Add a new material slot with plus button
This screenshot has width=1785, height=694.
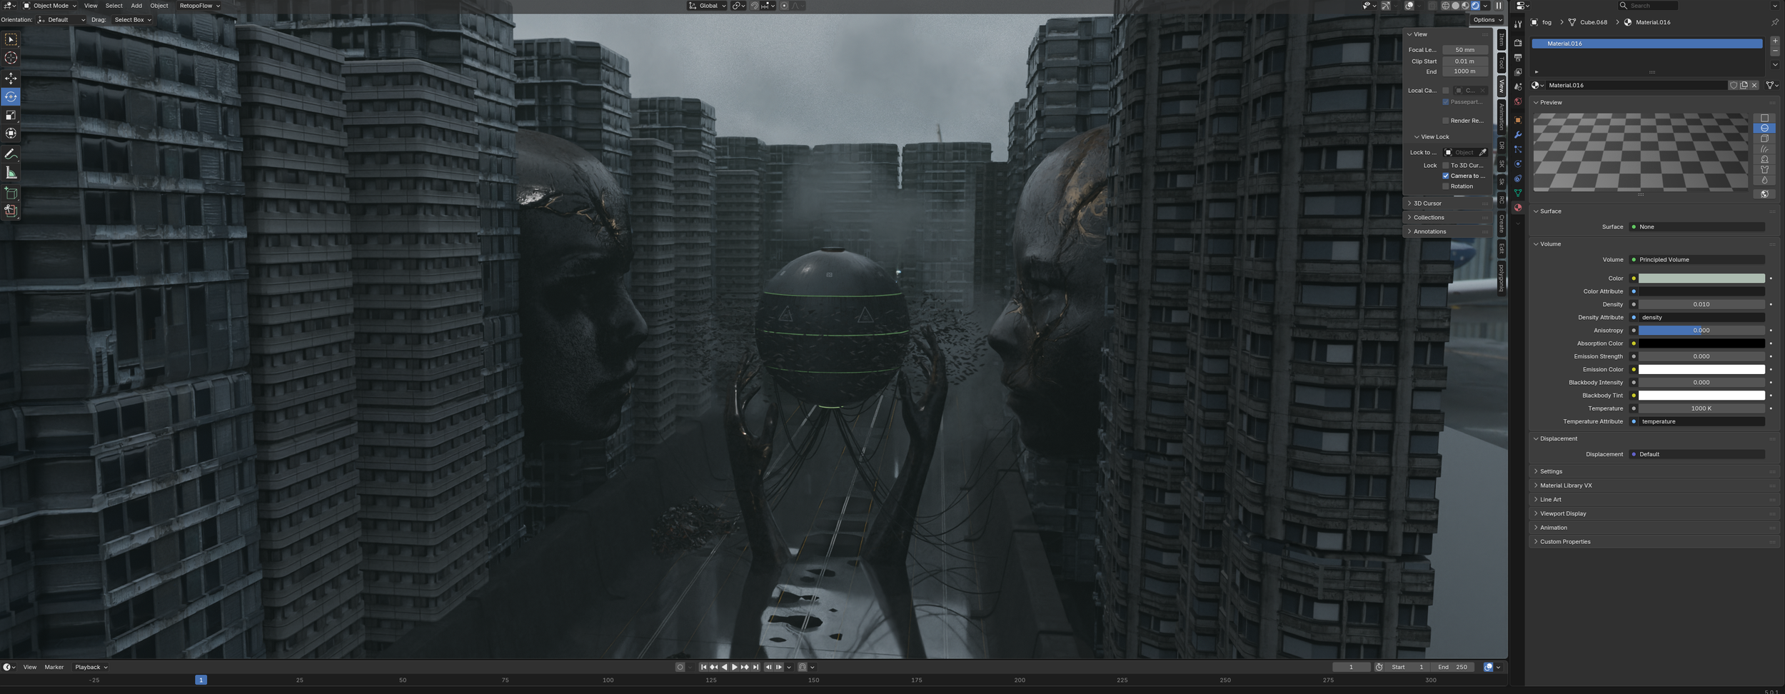[1776, 41]
